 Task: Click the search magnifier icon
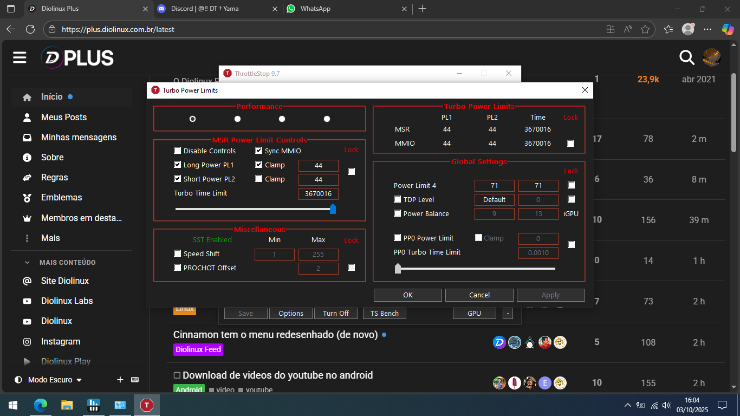coord(687,57)
